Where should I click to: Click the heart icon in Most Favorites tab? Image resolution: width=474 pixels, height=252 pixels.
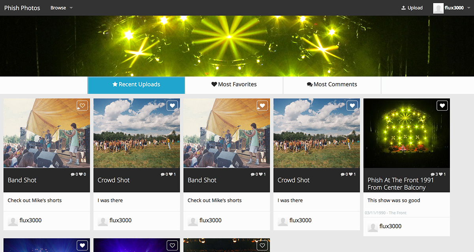point(214,84)
